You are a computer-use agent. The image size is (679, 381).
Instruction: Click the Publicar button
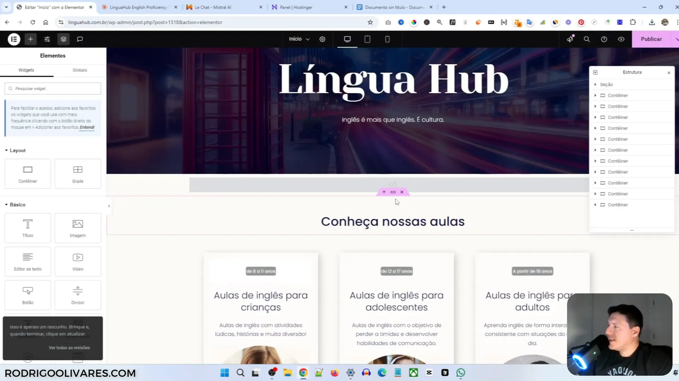click(x=652, y=39)
